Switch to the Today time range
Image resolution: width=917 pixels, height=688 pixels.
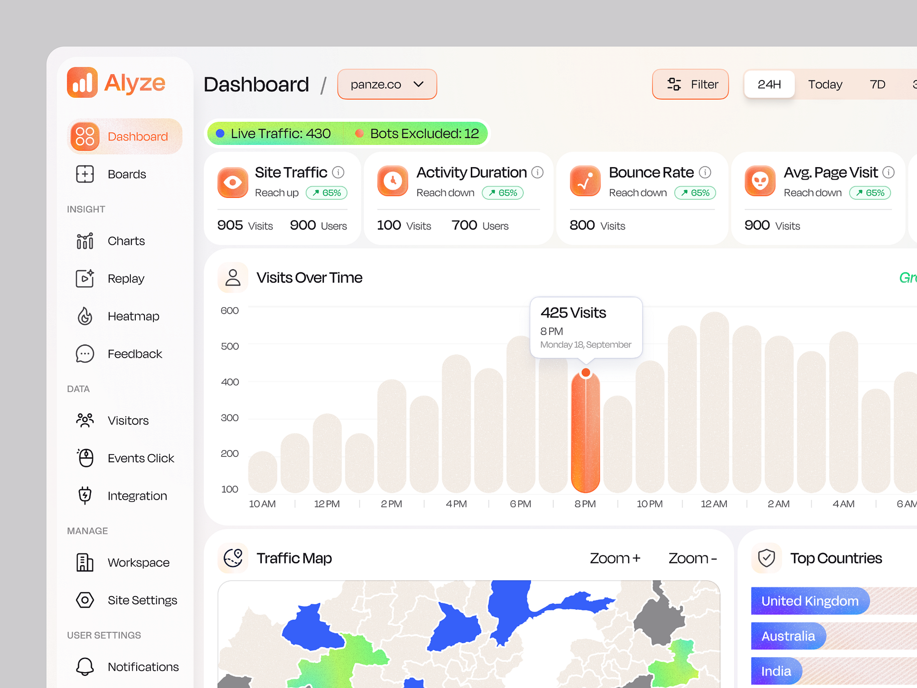(825, 84)
